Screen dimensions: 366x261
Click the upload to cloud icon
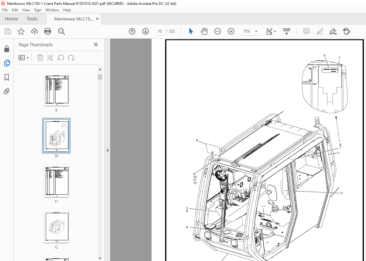pos(34,31)
